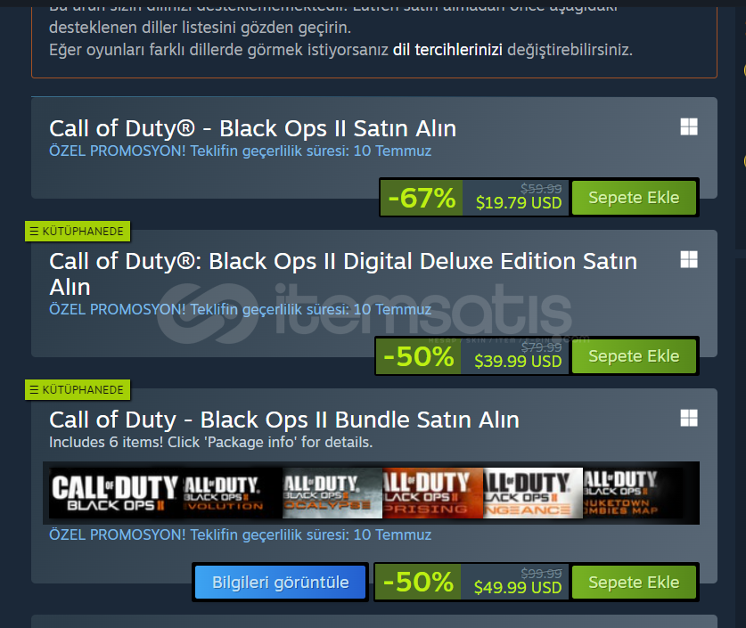Add Digital Deluxe Edition $39.99 to cart
This screenshot has height=628, width=746.
pyautogui.click(x=634, y=356)
